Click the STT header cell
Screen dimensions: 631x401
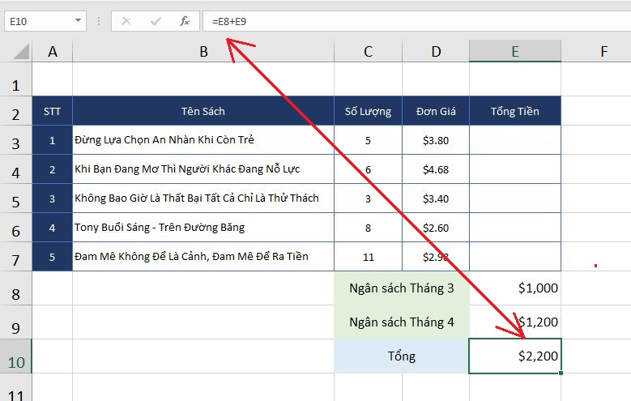tap(53, 111)
